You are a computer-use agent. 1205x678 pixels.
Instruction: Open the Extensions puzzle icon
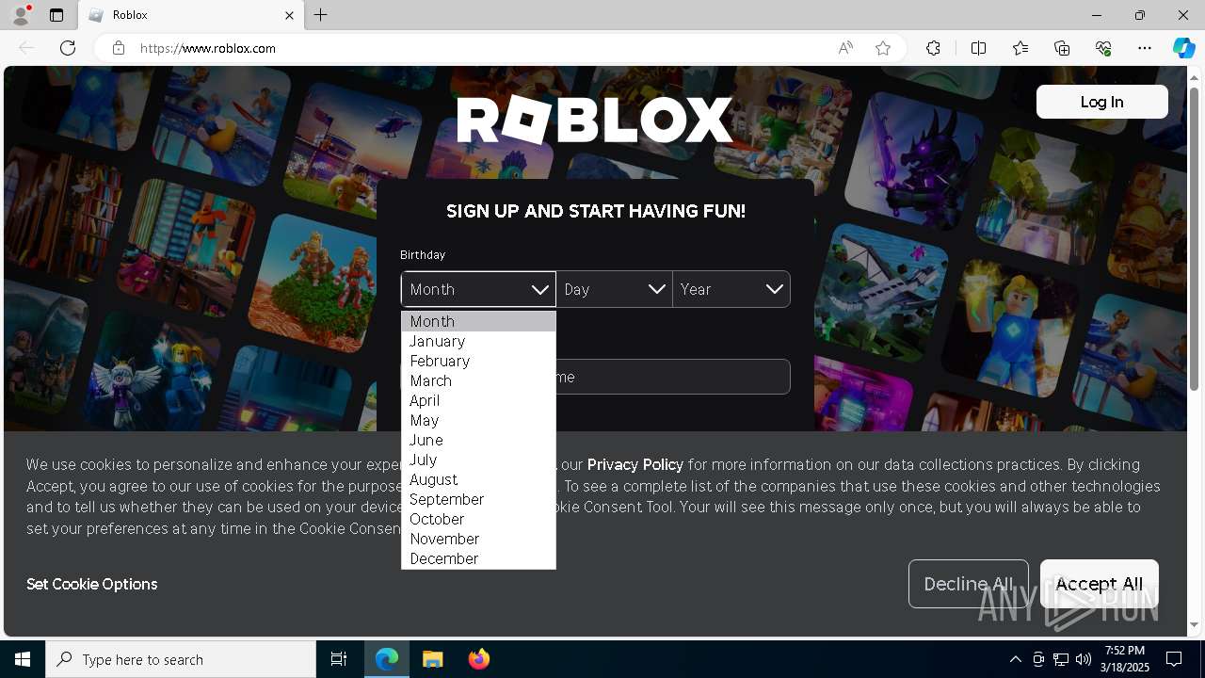point(933,48)
